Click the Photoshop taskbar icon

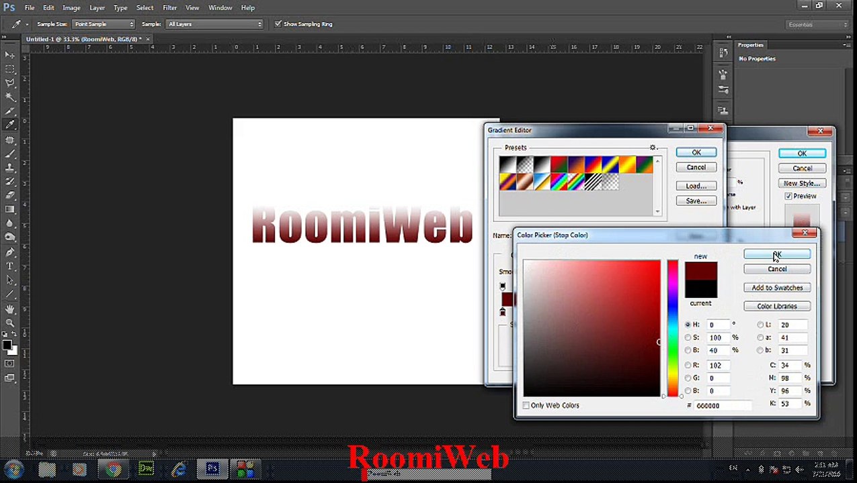(x=212, y=469)
